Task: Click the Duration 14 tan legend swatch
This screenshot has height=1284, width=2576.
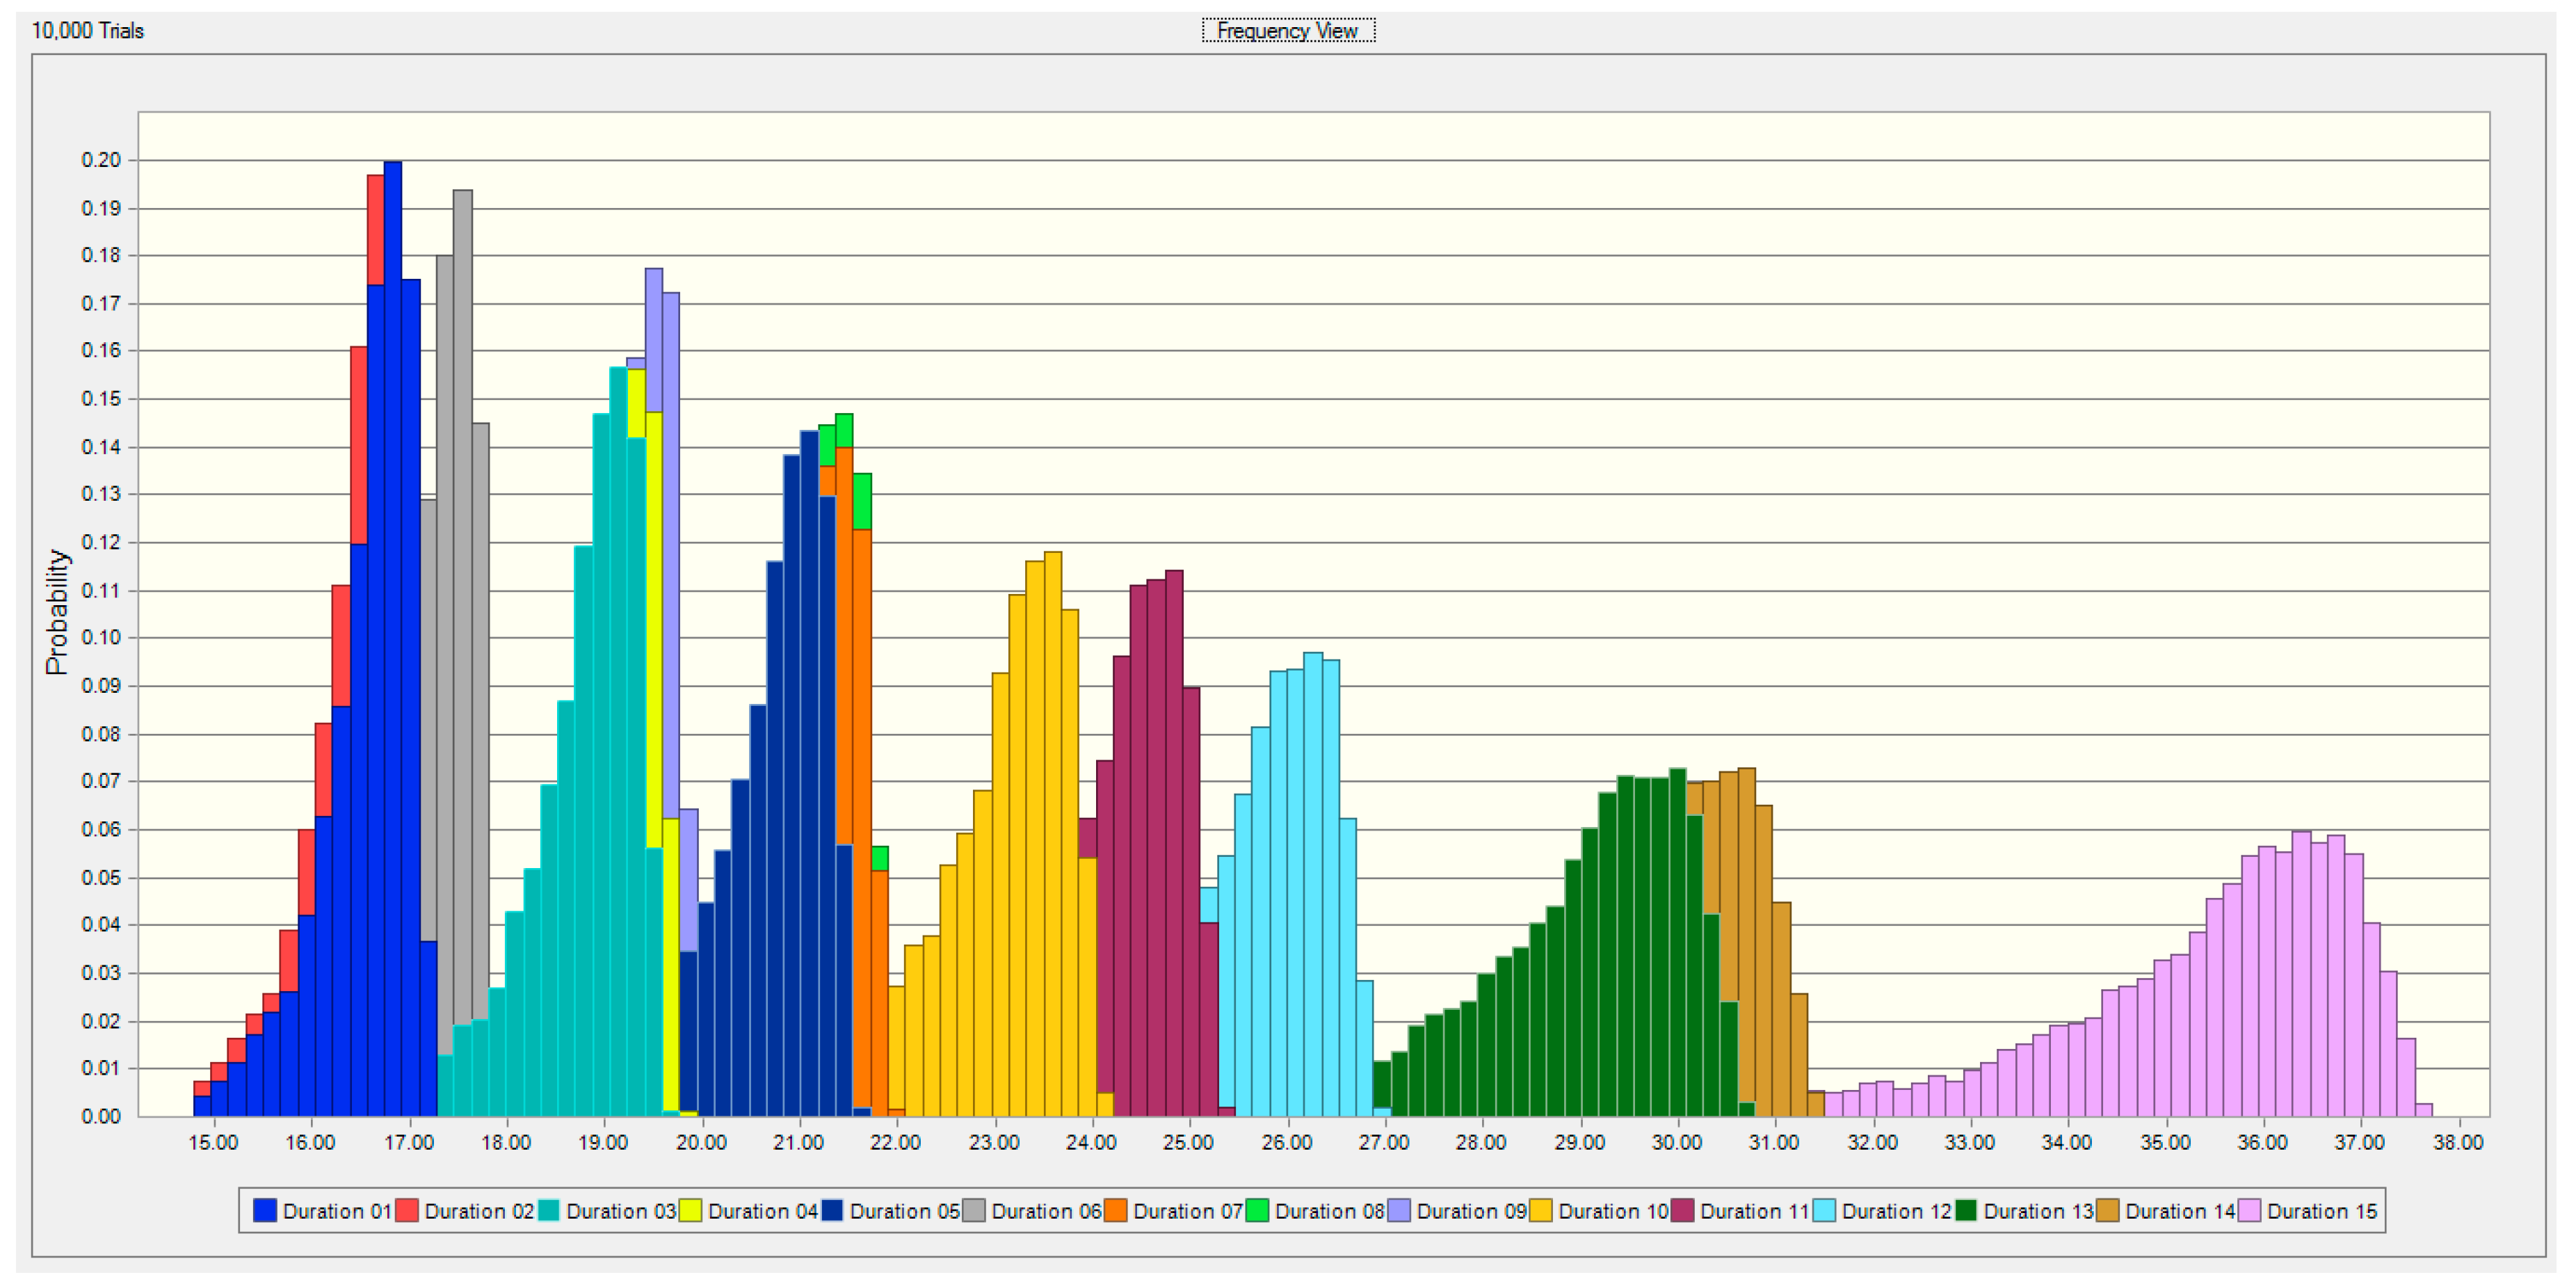Action: coord(2108,1211)
